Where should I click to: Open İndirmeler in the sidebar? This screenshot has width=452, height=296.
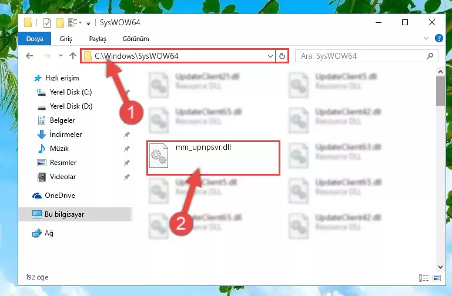point(66,134)
